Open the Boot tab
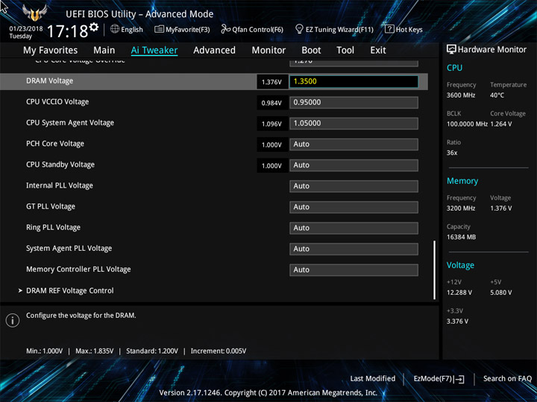537x402 pixels. 311,51
